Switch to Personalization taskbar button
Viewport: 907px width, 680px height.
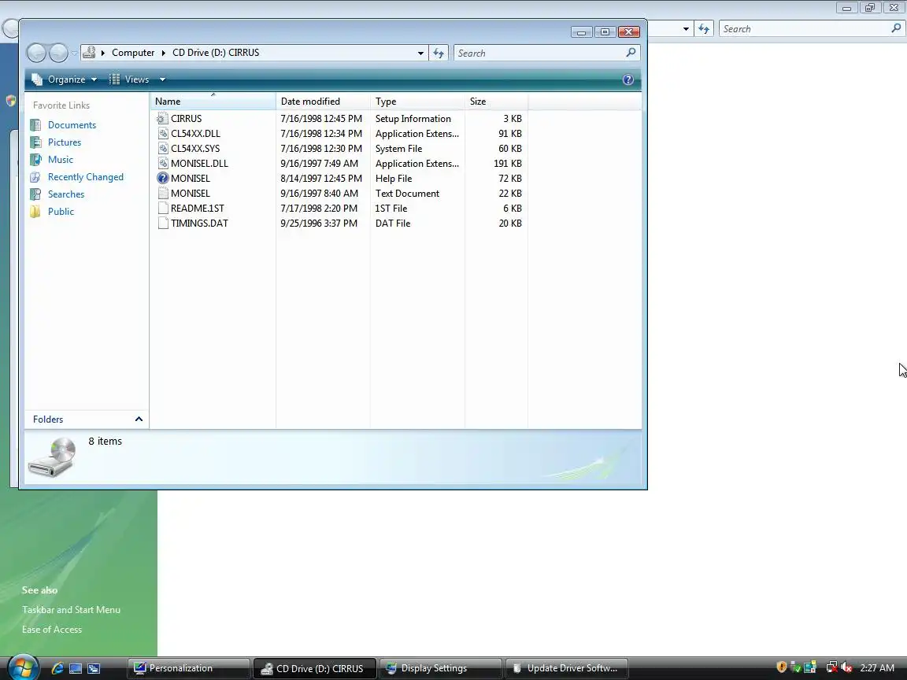[189, 668]
